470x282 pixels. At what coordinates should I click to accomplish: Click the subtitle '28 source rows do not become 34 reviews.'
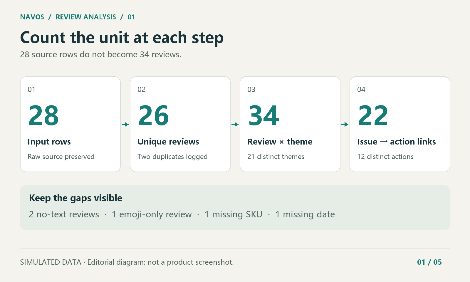101,55
